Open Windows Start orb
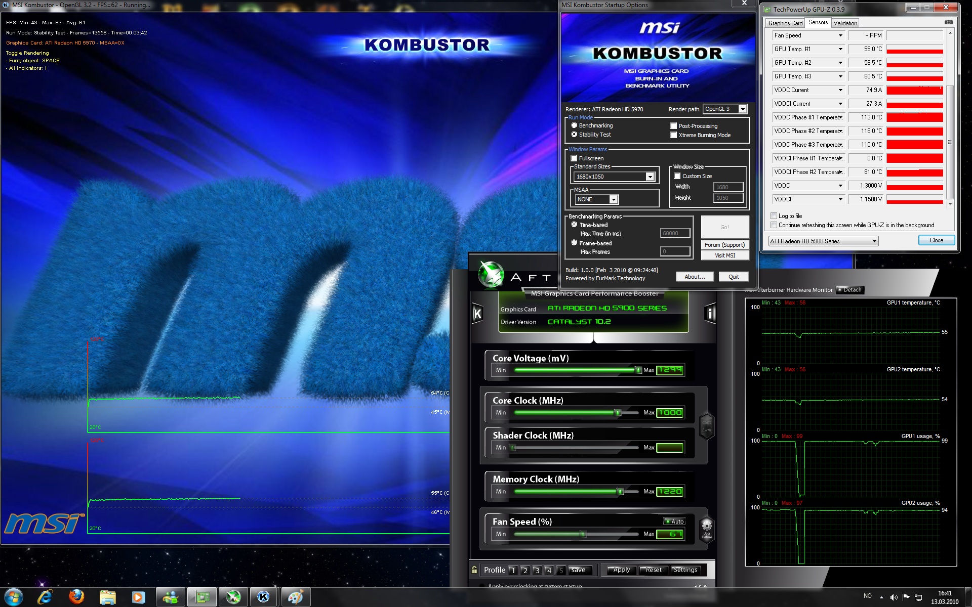 click(14, 597)
